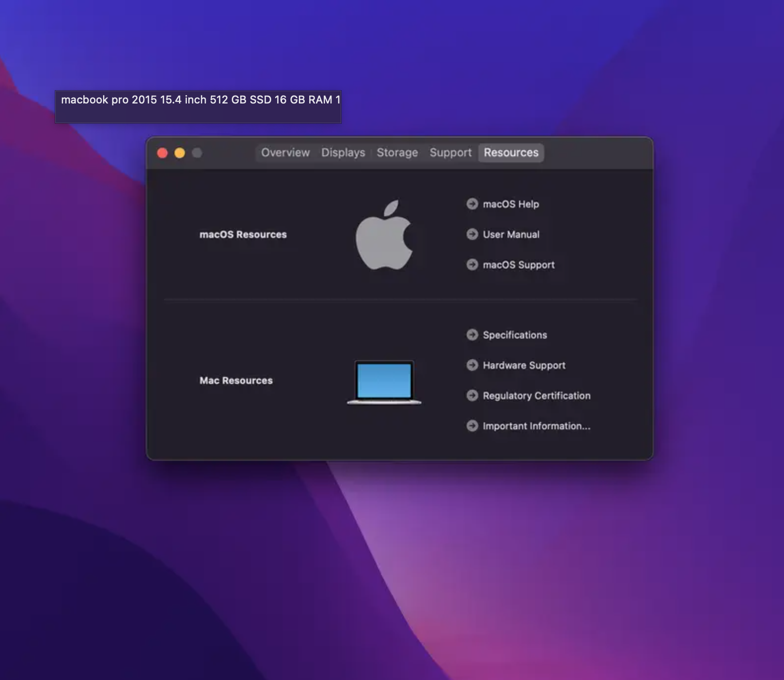Go to the Storage tab
The height and width of the screenshot is (680, 784).
tap(397, 153)
